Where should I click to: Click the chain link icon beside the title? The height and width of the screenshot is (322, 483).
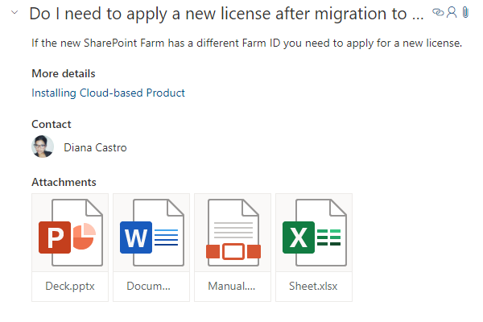click(438, 12)
